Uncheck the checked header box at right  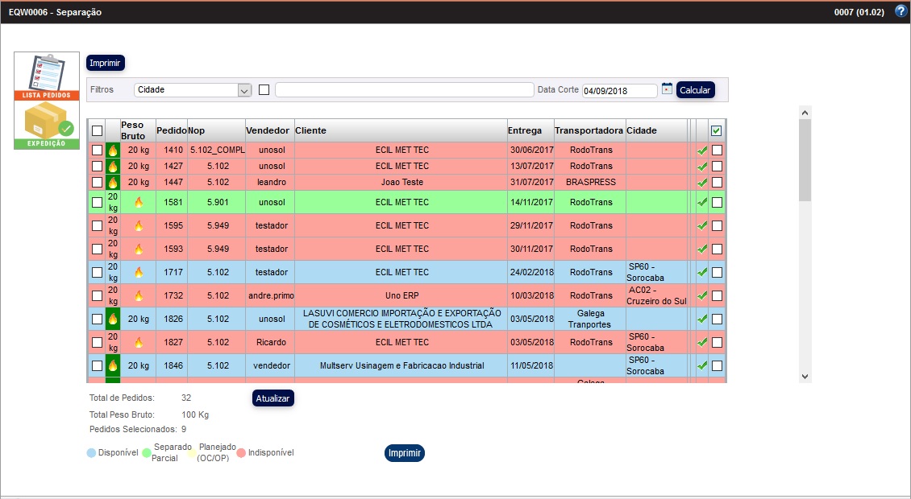(716, 130)
